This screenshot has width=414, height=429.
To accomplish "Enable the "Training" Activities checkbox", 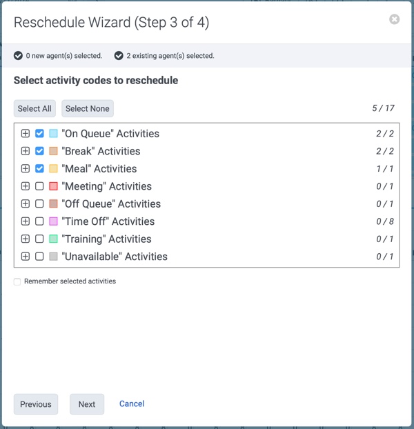I will [39, 239].
